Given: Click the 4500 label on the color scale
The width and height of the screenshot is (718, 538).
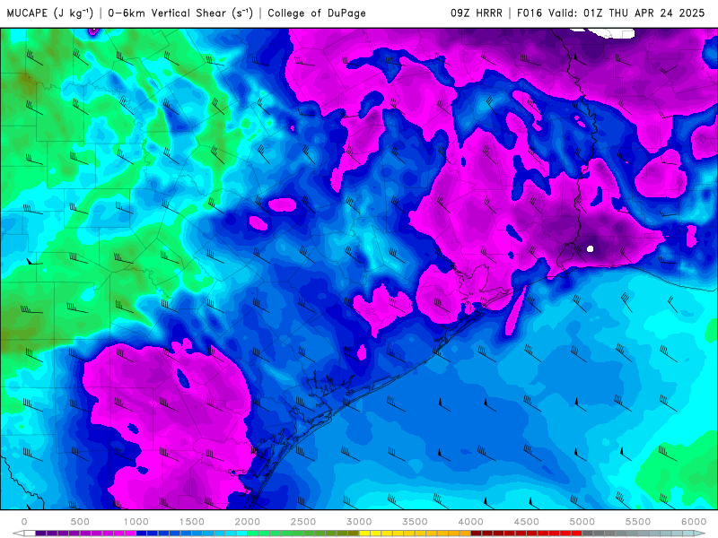Looking at the screenshot, I should (527, 522).
